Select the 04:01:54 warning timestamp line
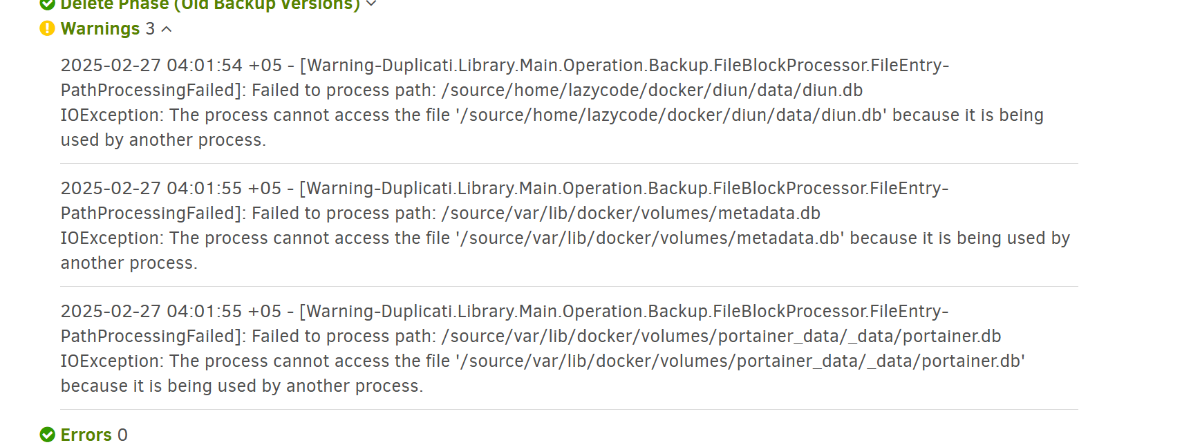1191x445 pixels. pos(505,66)
